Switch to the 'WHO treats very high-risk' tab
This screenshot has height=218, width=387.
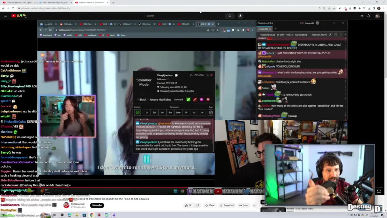(55, 3)
